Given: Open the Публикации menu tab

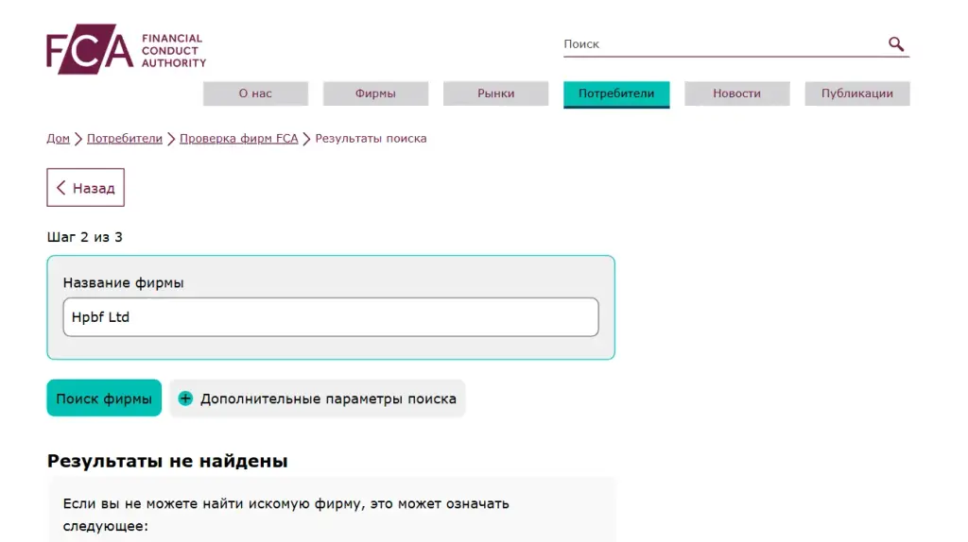Looking at the screenshot, I should 856,93.
